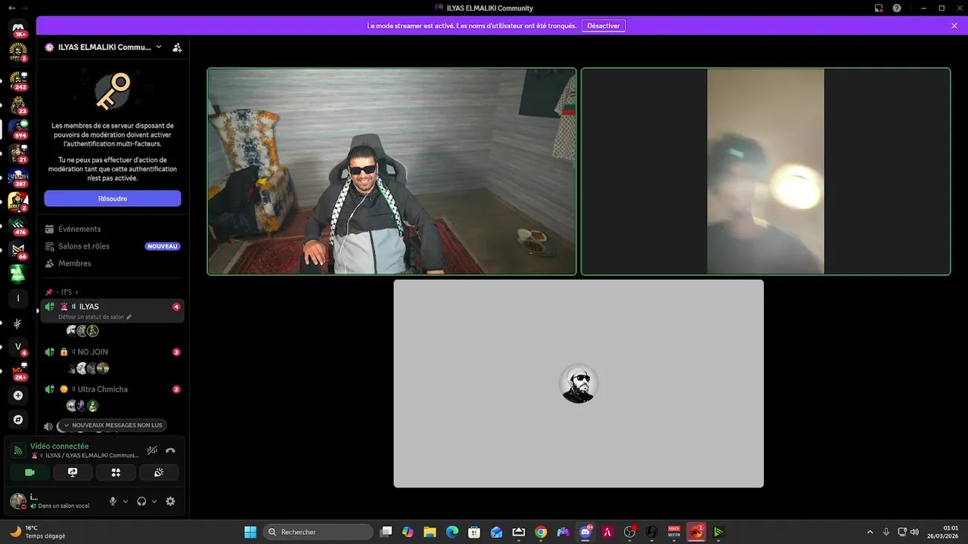
Task: Open the server icon with badge 476
Action: point(18,225)
